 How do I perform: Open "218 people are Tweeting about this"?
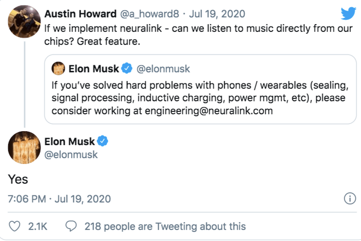(x=165, y=226)
